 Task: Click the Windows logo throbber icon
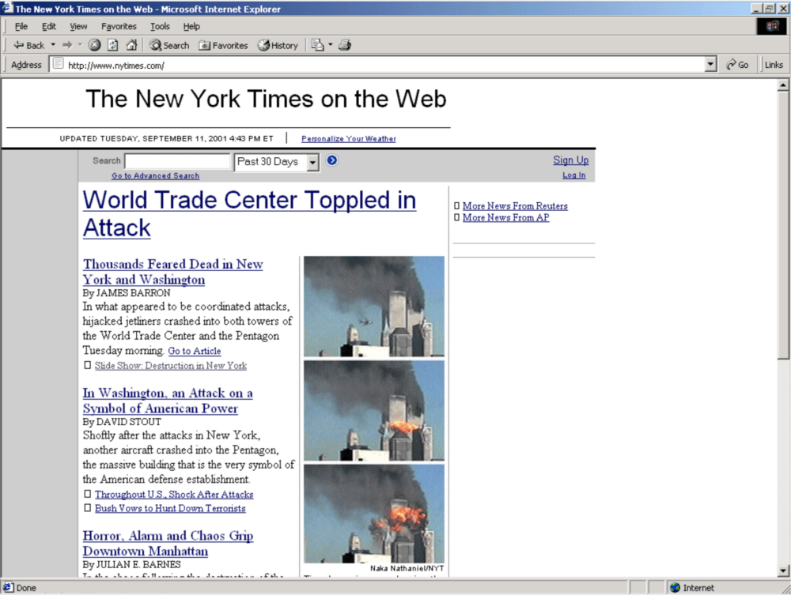772,26
